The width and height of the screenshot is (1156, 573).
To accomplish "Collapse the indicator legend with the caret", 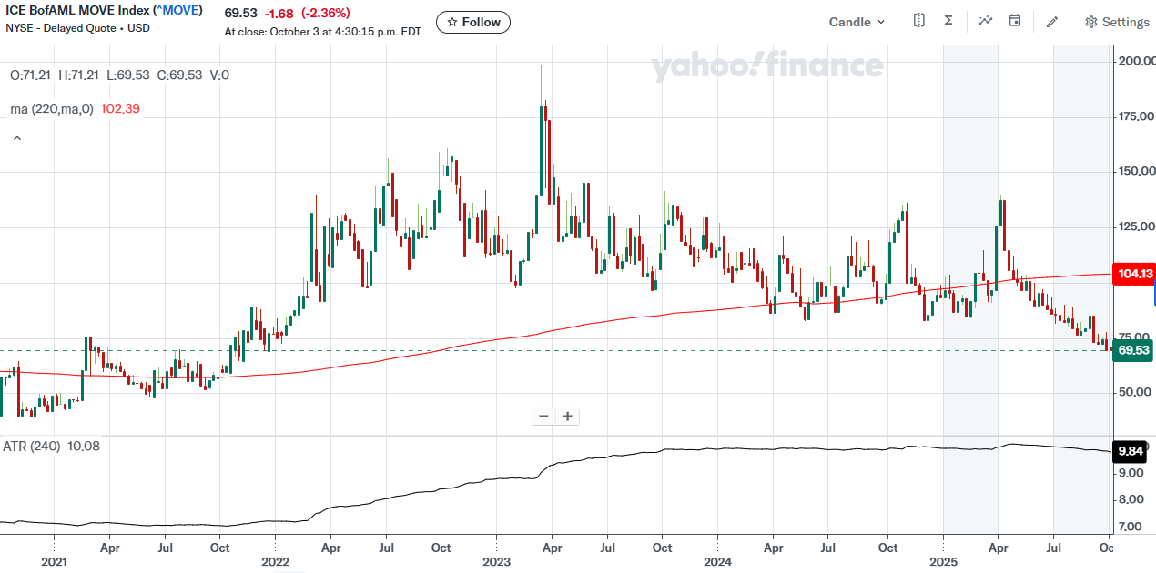I will click(16, 138).
